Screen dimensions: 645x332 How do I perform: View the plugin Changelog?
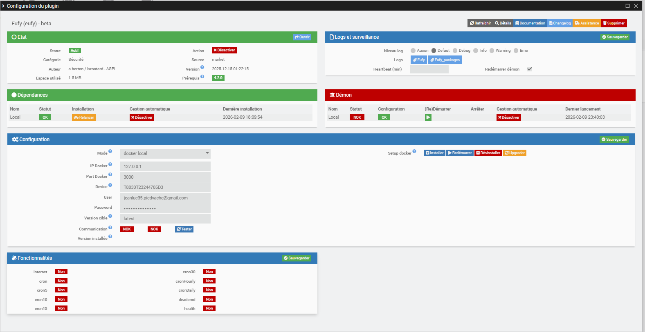[560, 23]
